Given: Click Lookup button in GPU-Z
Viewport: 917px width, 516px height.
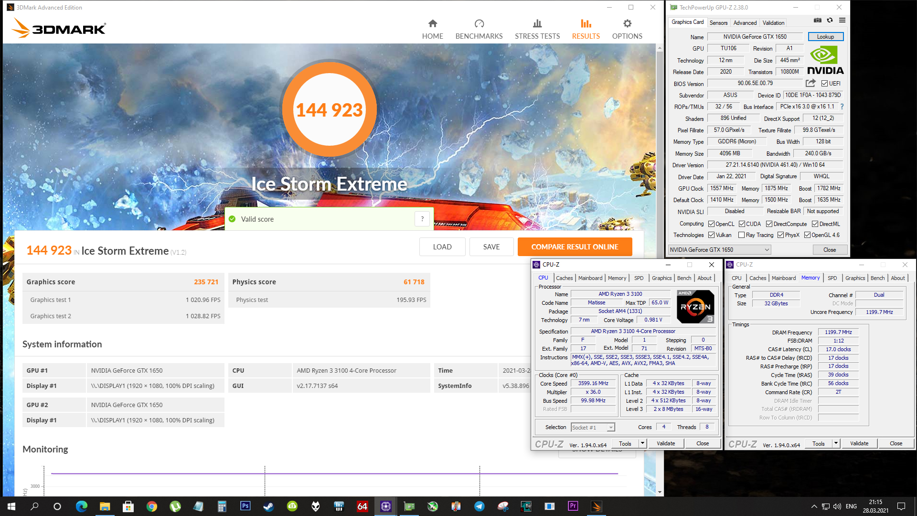Looking at the screenshot, I should pos(825,36).
